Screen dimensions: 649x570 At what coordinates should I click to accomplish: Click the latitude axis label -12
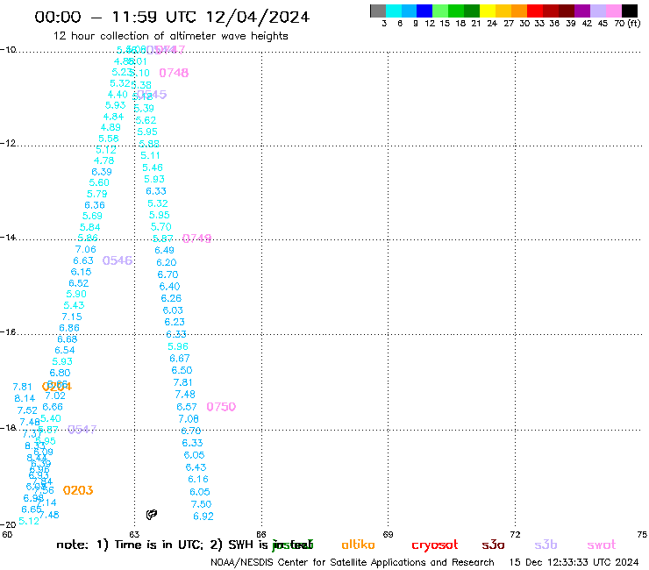tap(8, 143)
